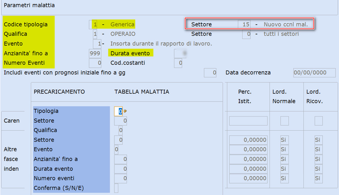Select the Settore field directly below Precaricamento Qualifica
Viewport: 339px width, 195px height.
(x=119, y=140)
